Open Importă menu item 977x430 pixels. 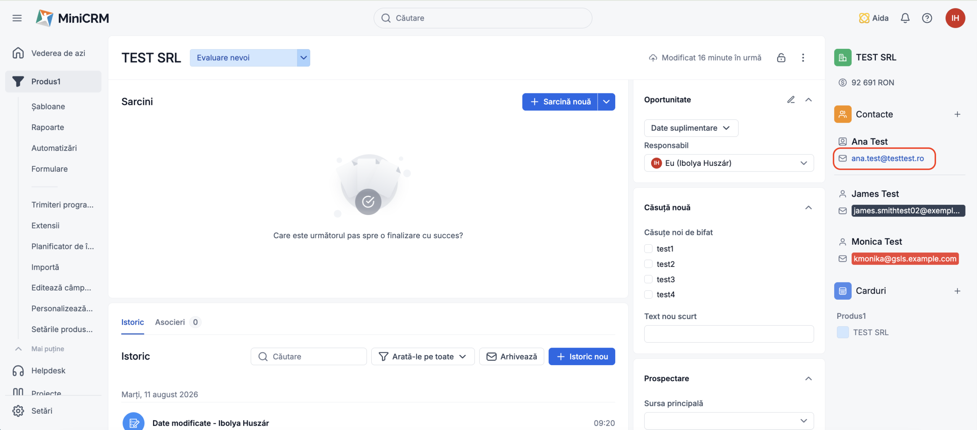[x=45, y=267]
